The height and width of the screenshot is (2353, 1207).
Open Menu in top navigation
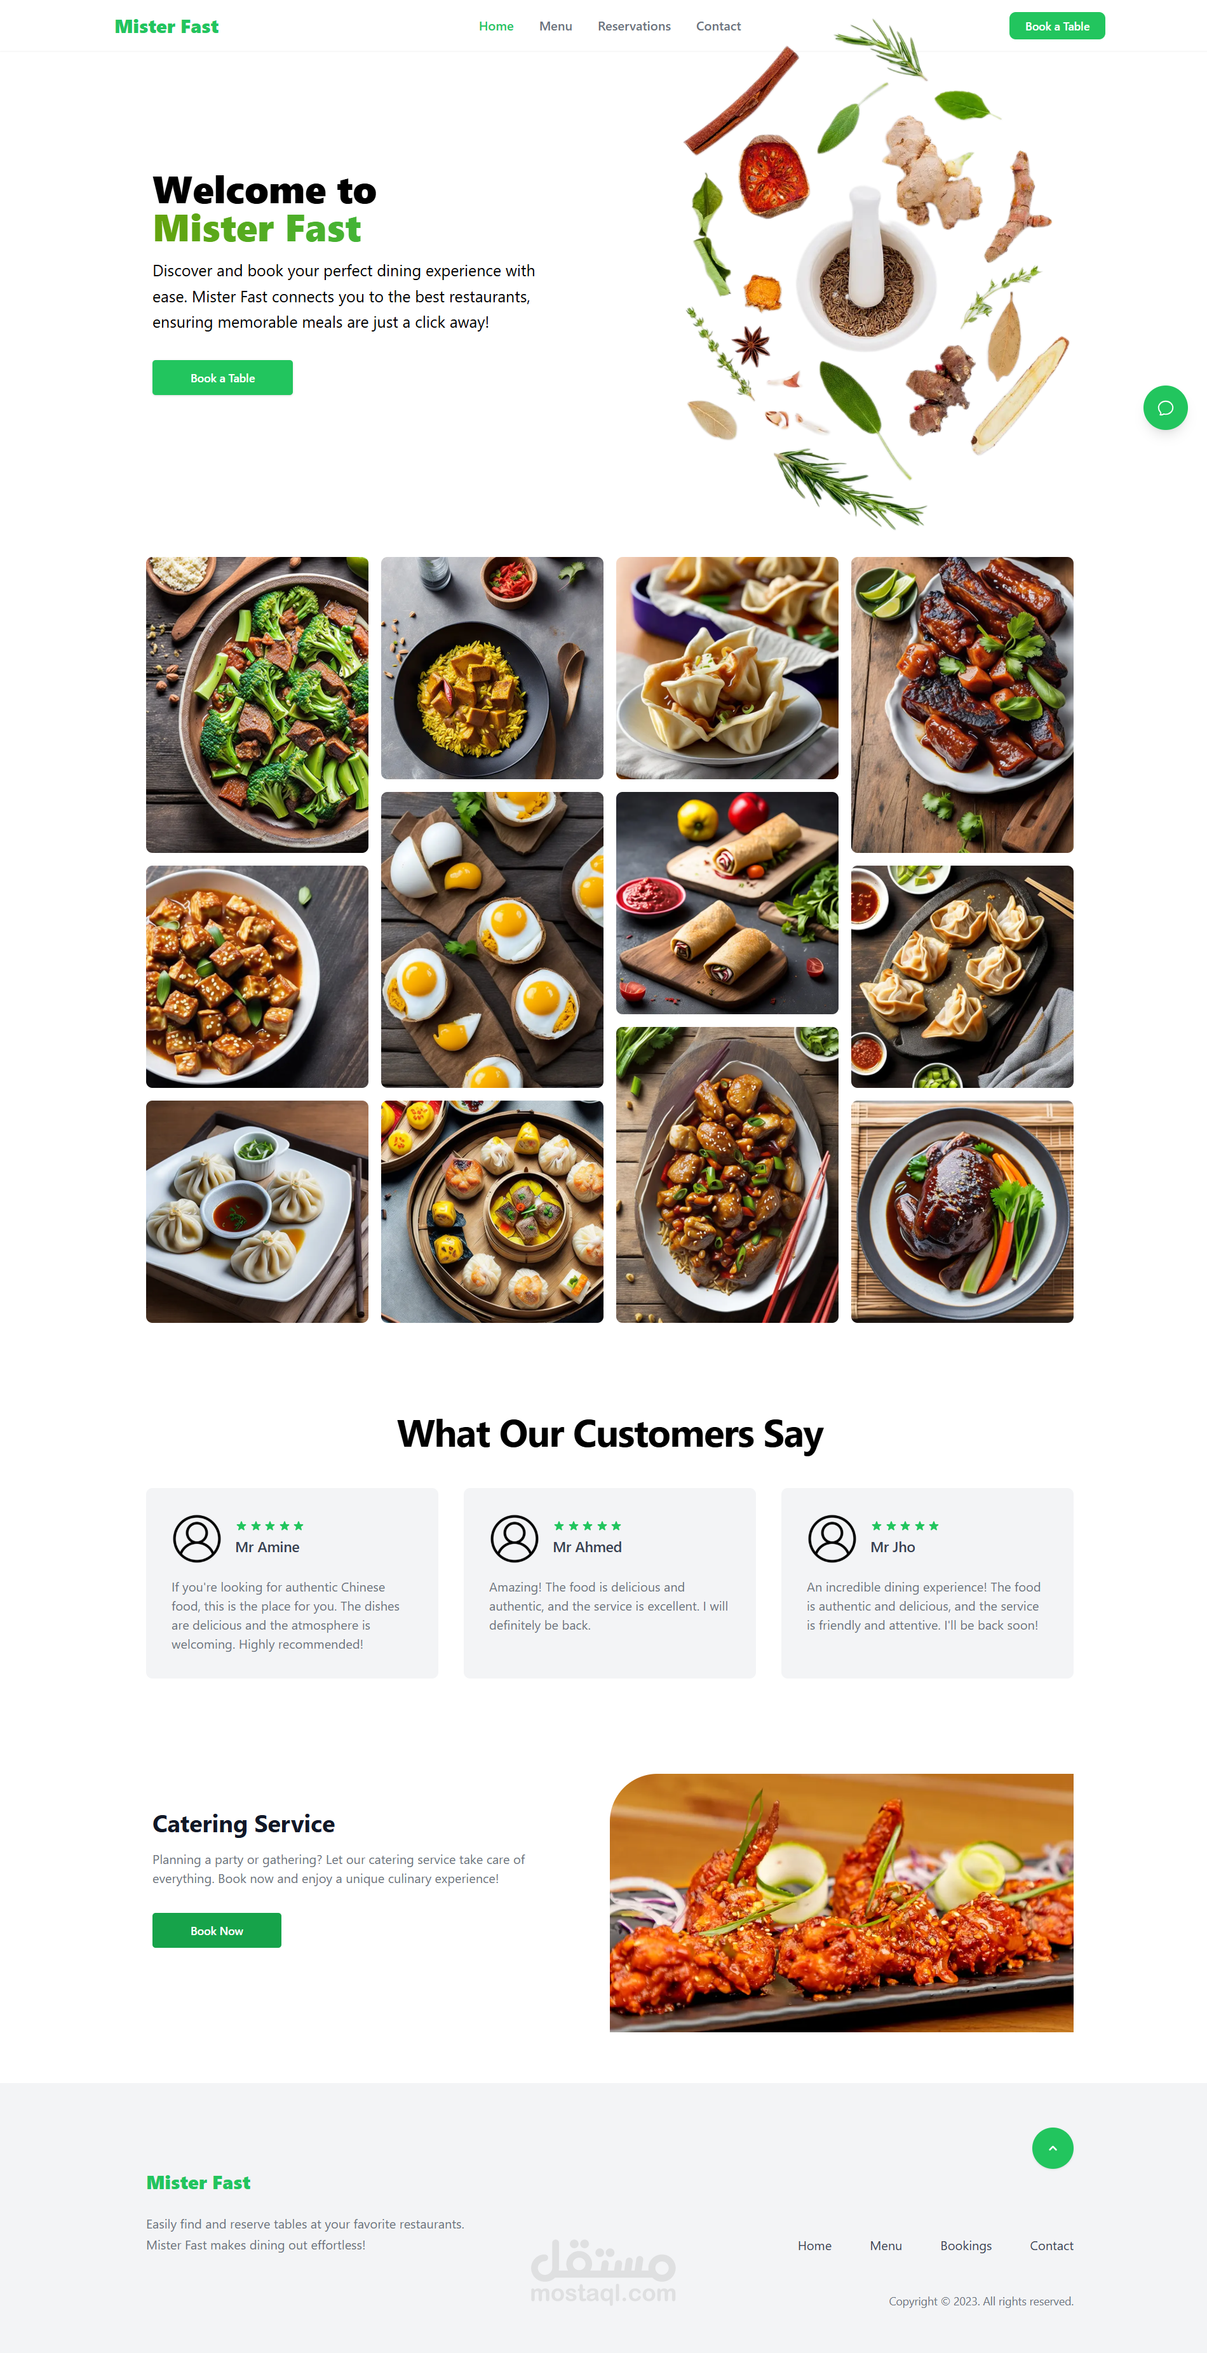(555, 27)
